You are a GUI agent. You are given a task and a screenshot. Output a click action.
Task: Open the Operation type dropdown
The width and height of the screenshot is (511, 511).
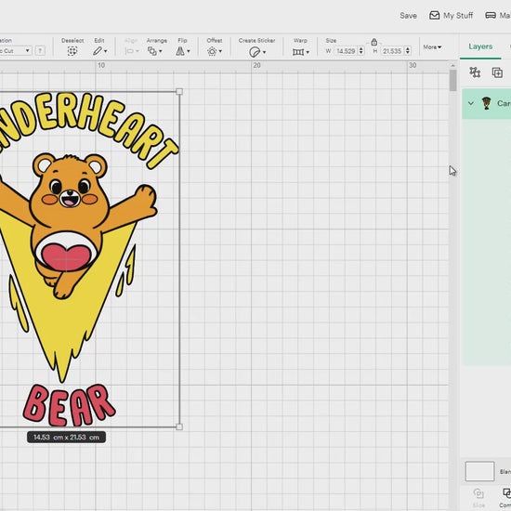click(15, 51)
